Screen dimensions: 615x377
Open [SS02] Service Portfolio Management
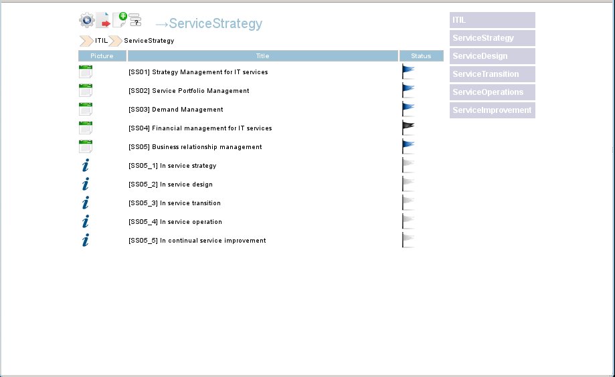(x=189, y=91)
